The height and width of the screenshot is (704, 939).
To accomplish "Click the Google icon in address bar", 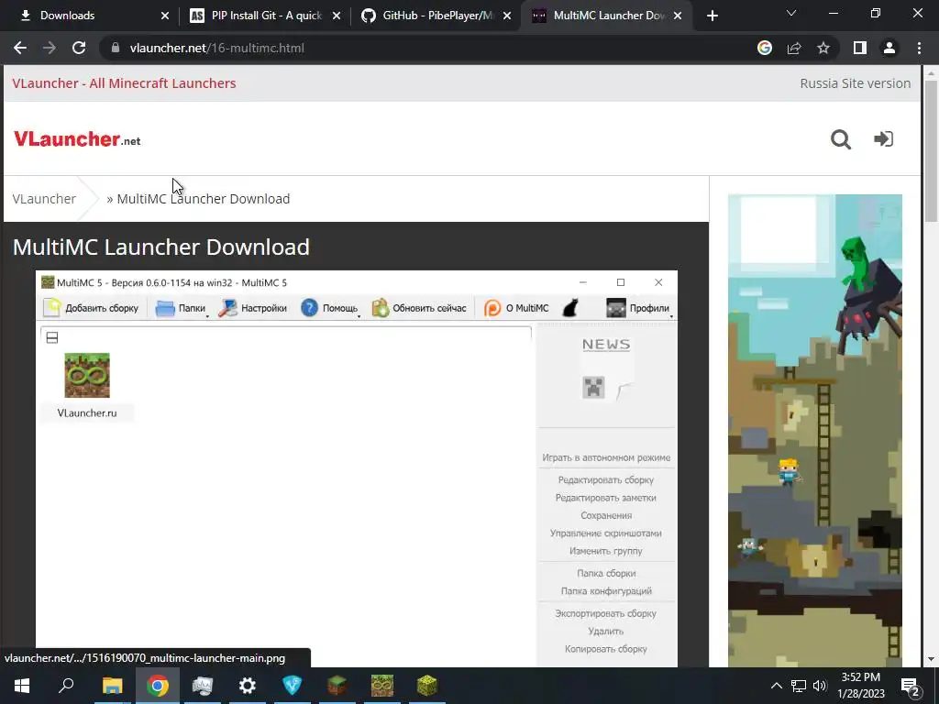I will (765, 48).
